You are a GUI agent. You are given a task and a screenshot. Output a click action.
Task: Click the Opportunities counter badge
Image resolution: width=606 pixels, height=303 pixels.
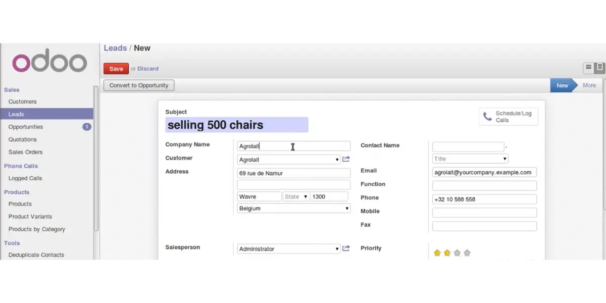pyautogui.click(x=86, y=127)
